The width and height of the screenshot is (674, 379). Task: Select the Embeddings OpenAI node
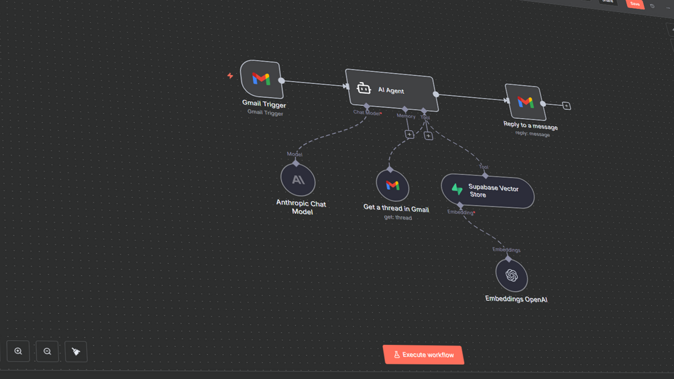coord(512,276)
